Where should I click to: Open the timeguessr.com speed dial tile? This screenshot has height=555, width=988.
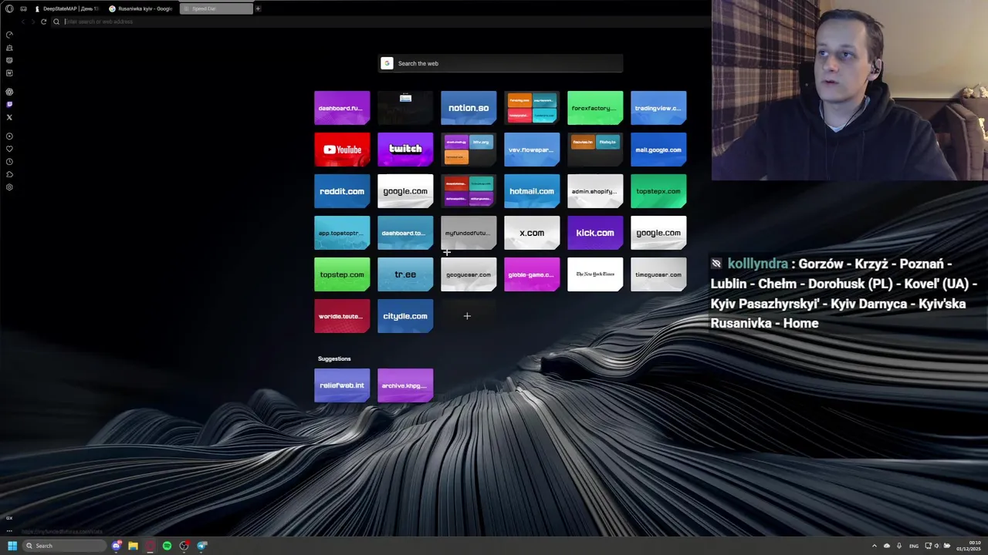click(x=658, y=274)
